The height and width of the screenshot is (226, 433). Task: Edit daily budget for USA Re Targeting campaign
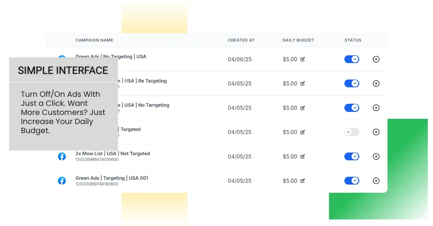(x=303, y=83)
